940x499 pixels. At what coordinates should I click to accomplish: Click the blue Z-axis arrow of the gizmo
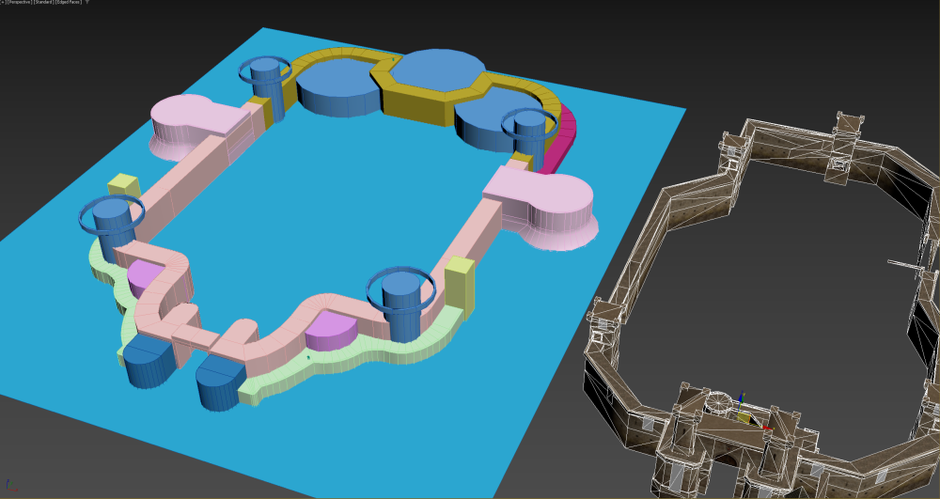point(742,396)
